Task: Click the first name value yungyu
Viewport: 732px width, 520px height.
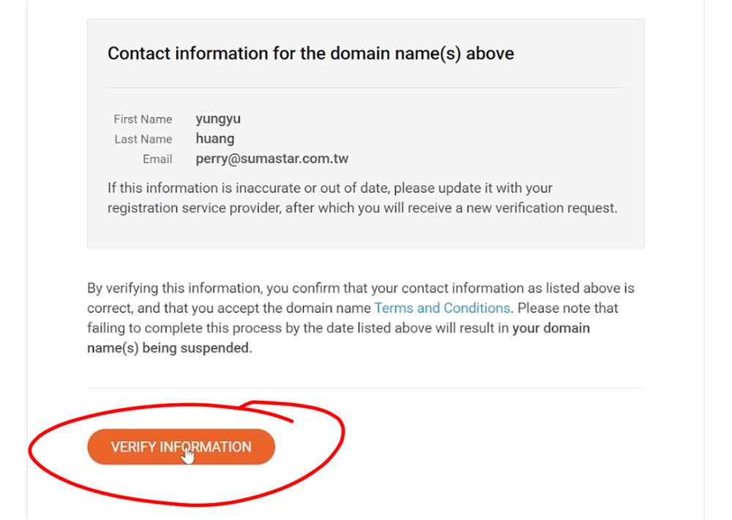Action: (x=218, y=119)
